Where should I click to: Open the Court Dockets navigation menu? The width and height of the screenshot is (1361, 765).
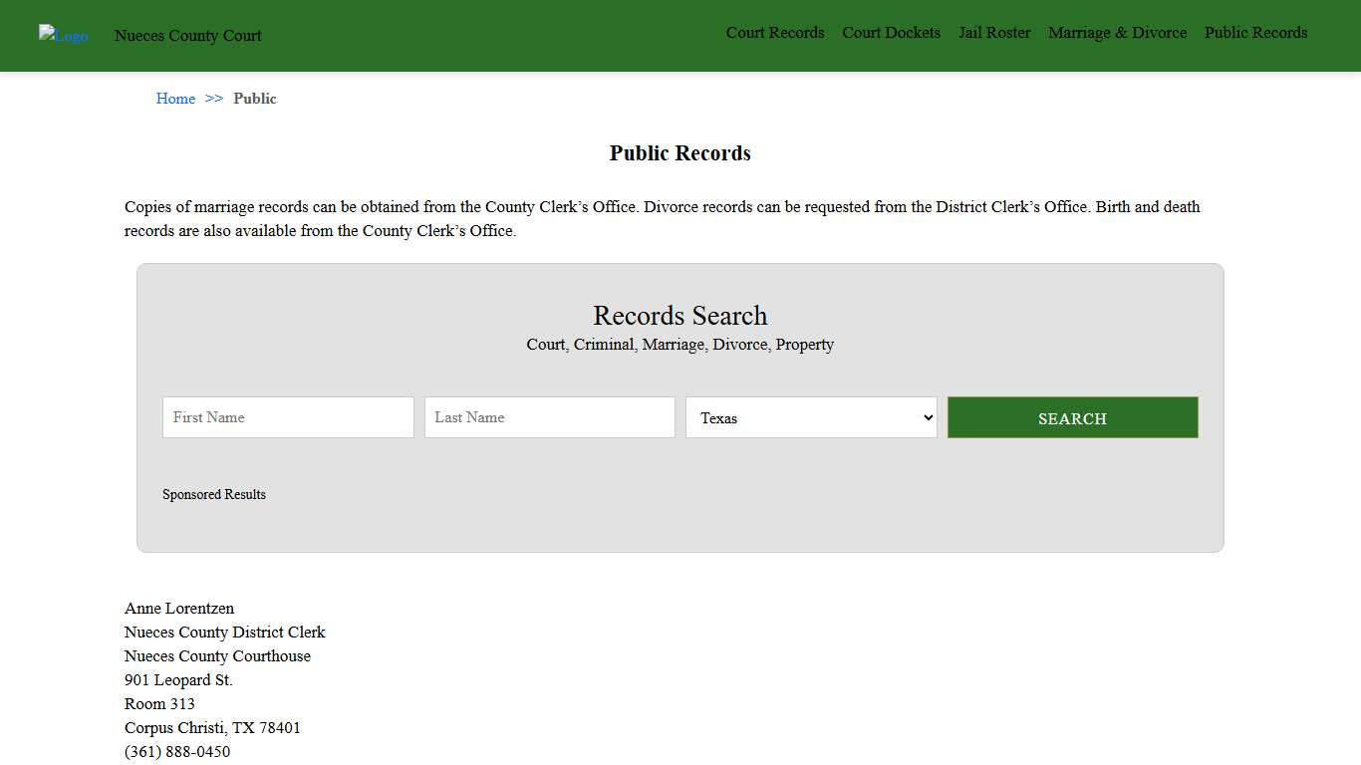click(x=891, y=33)
